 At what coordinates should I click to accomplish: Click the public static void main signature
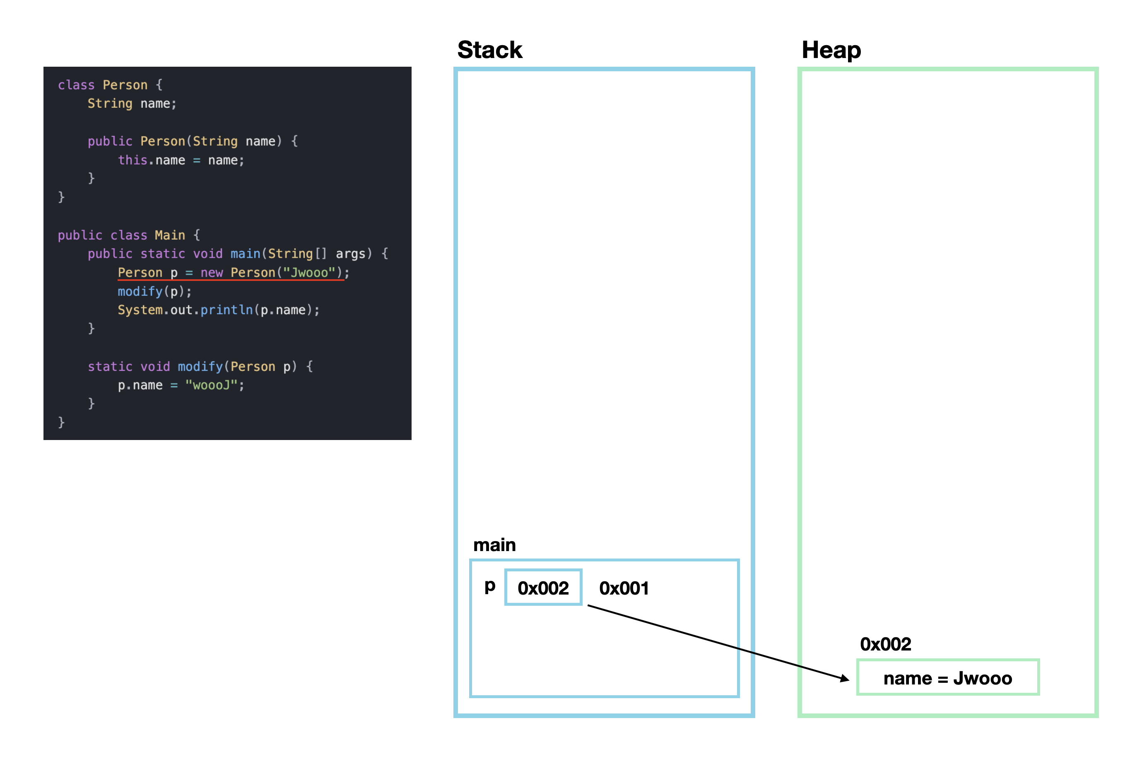pyautogui.click(x=238, y=254)
